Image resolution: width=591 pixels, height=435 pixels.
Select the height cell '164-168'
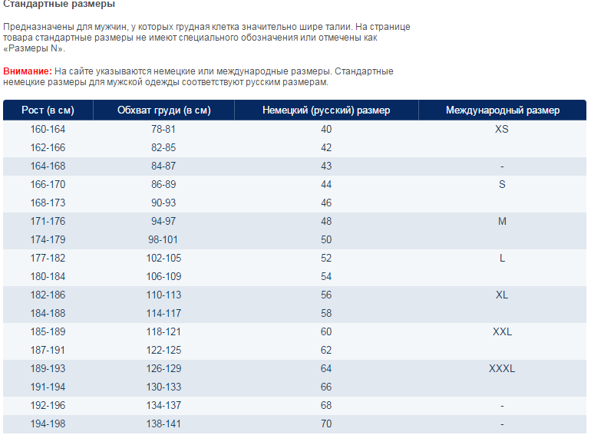[x=48, y=166]
